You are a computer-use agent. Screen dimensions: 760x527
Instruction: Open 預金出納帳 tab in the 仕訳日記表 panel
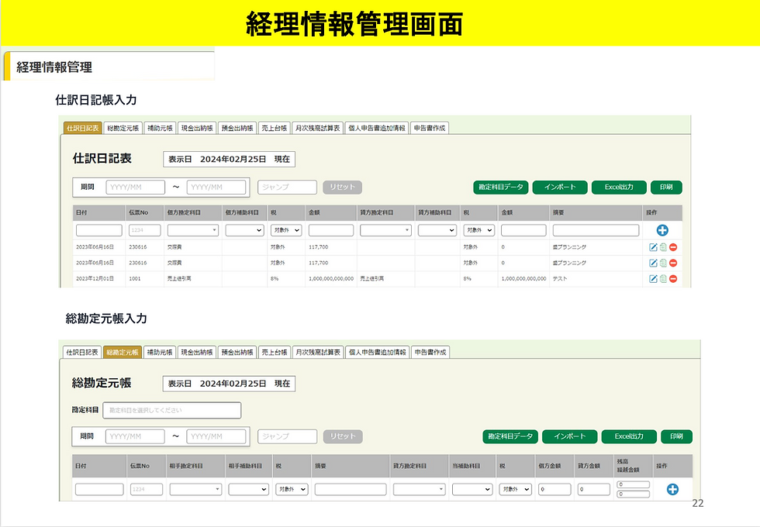[237, 128]
